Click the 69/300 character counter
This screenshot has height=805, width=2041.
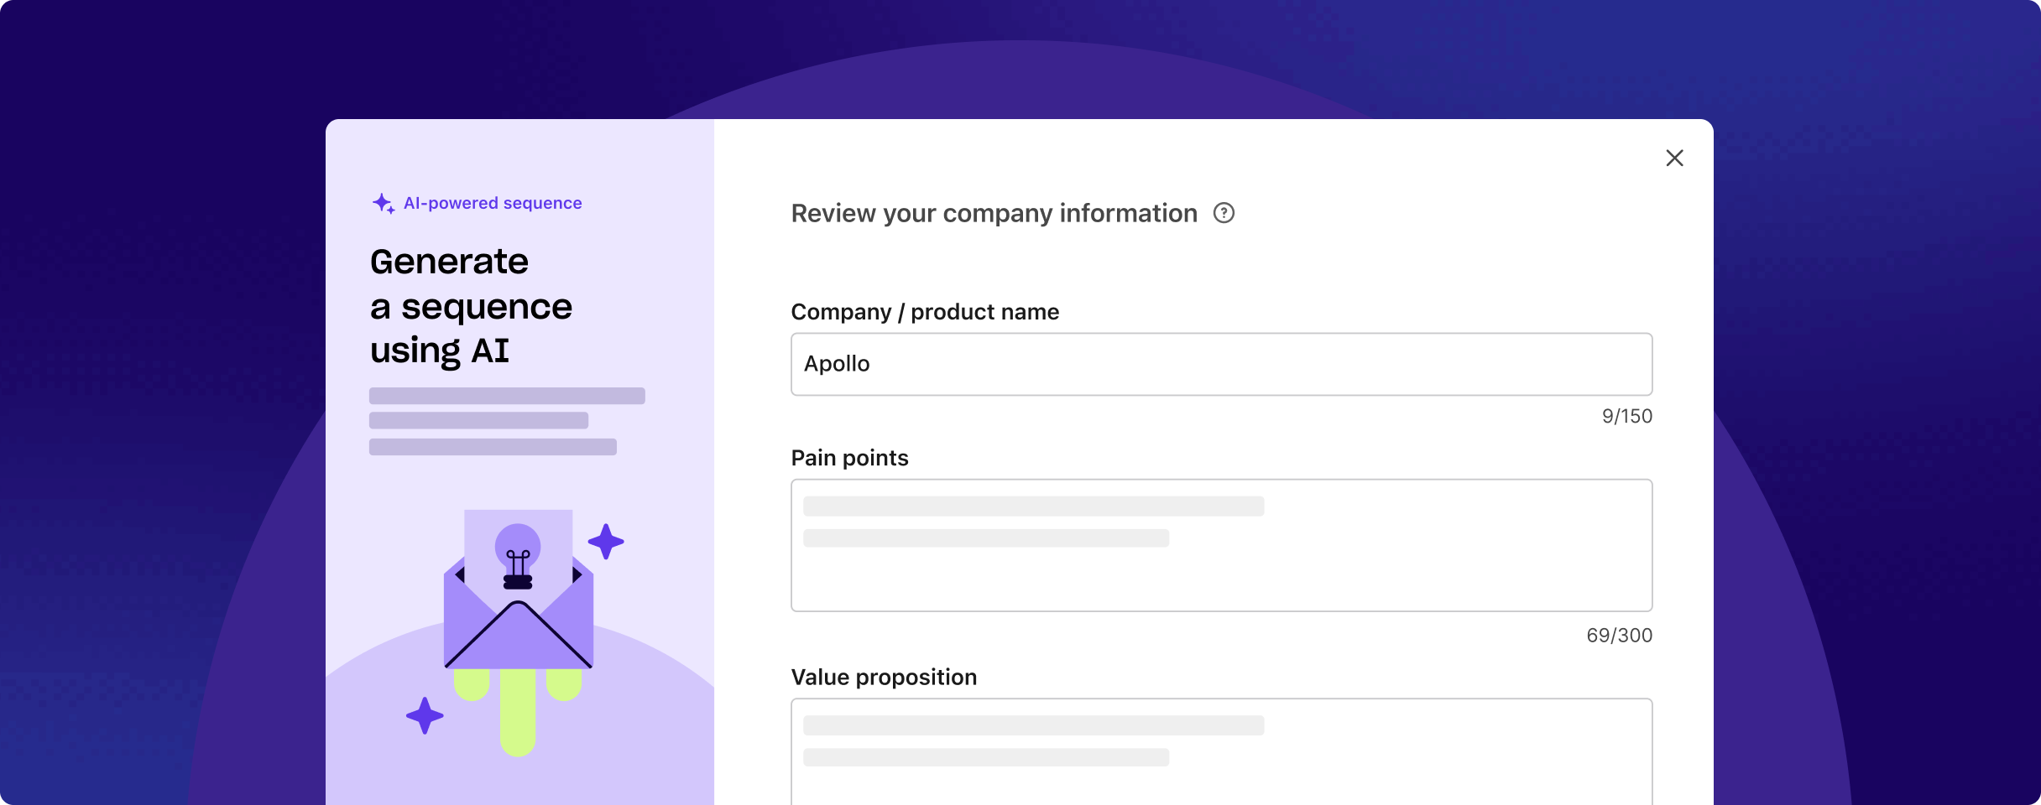pyautogui.click(x=1619, y=635)
